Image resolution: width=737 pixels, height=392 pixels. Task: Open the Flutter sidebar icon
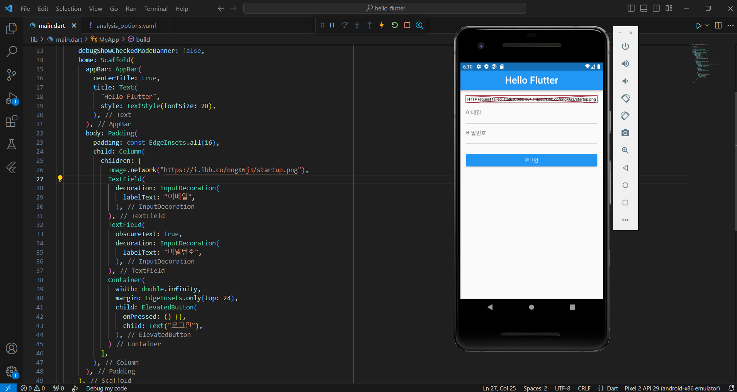tap(12, 167)
